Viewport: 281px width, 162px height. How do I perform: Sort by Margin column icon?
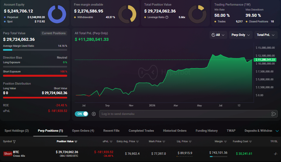pos(226,142)
